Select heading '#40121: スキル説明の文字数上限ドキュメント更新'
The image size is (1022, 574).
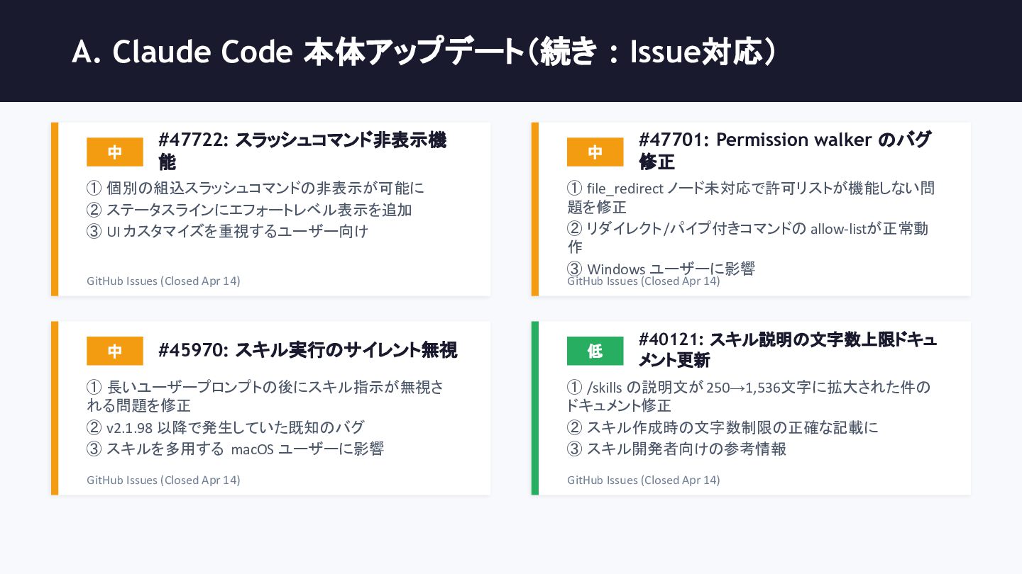click(x=788, y=350)
